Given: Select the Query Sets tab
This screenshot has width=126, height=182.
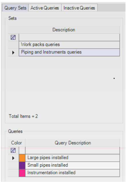Looking at the screenshot, I should click(x=15, y=8).
